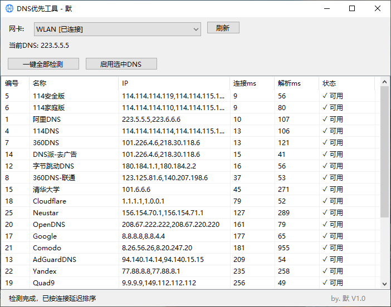Select the 114家庭版 row
Viewport: 391px width, 307px height.
coord(190,107)
